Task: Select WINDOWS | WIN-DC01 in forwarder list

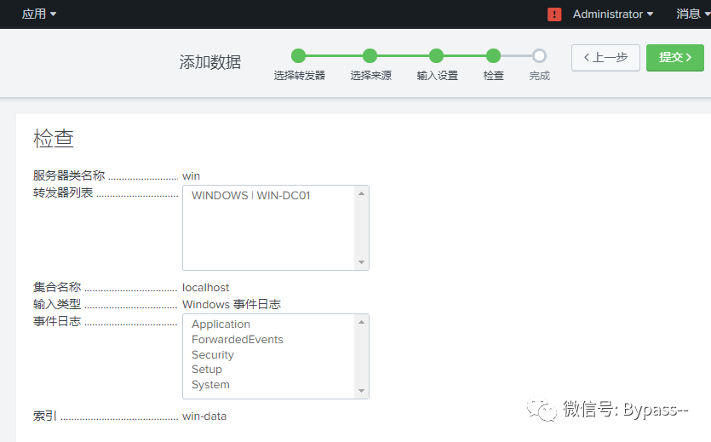Action: point(250,195)
